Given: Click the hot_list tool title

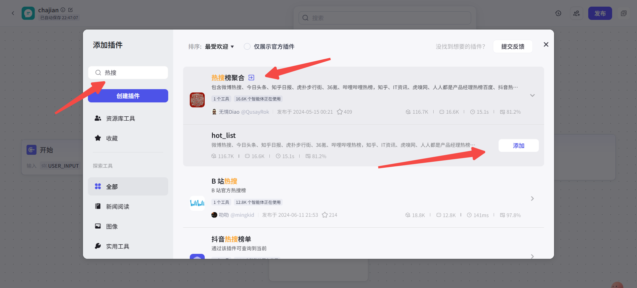Looking at the screenshot, I should pyautogui.click(x=224, y=135).
